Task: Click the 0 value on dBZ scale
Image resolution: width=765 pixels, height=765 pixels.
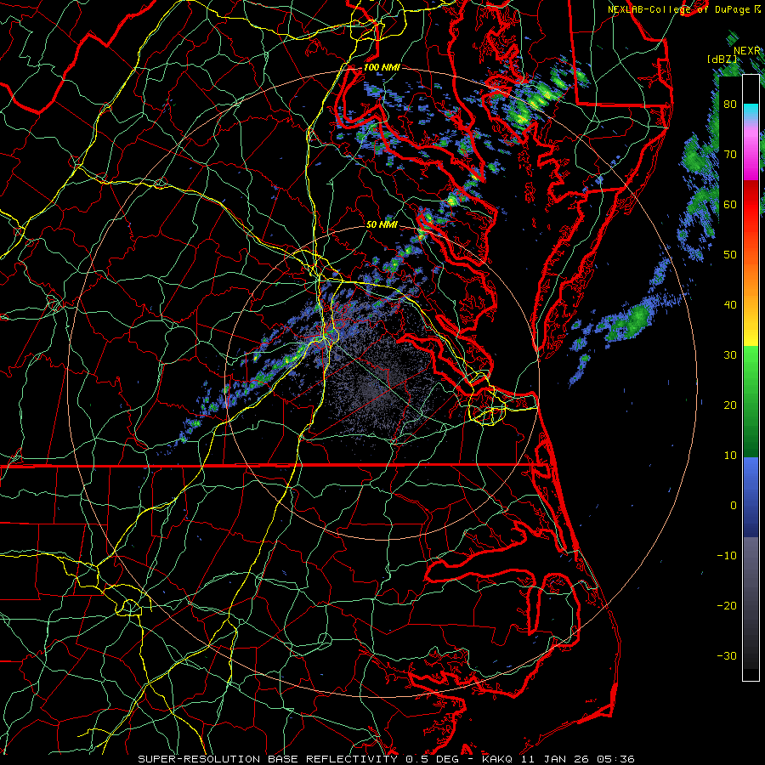Action: click(734, 506)
